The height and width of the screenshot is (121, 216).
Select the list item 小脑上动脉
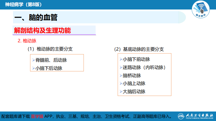point(134,83)
